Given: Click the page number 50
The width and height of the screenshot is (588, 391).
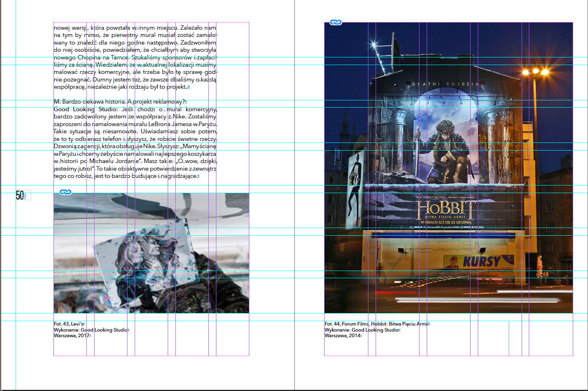Looking at the screenshot, I should 20,195.
